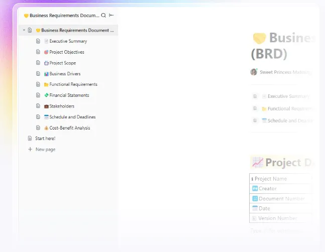Collapse the Business Requirements Document tree

[24, 30]
